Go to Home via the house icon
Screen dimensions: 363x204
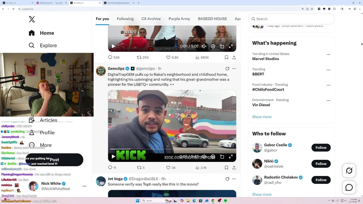(31, 33)
